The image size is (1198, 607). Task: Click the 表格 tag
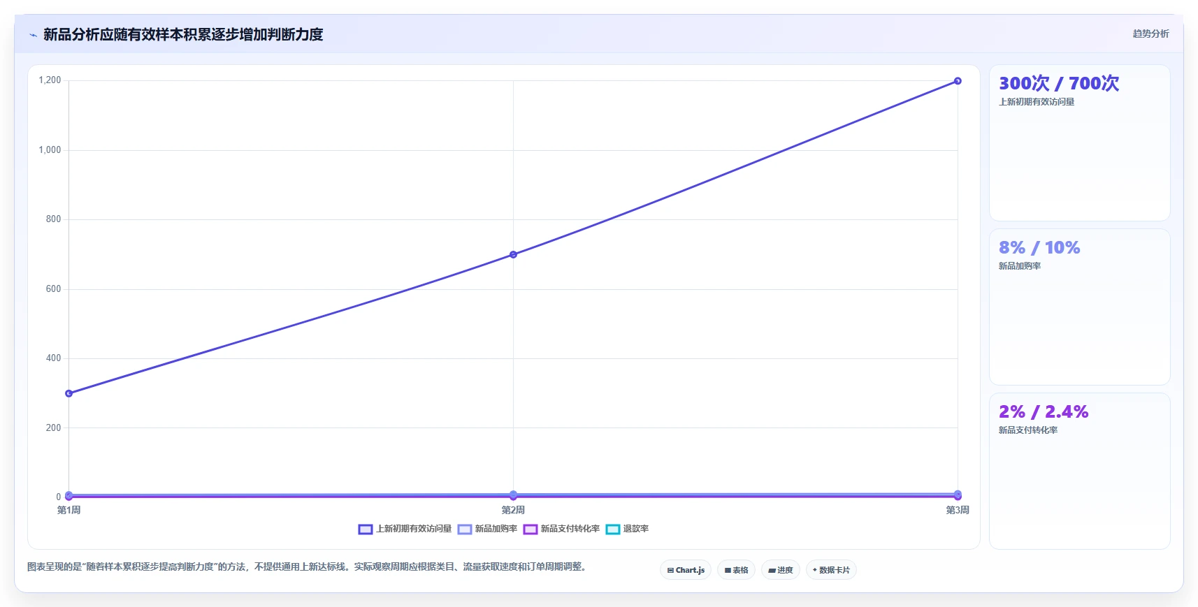736,570
